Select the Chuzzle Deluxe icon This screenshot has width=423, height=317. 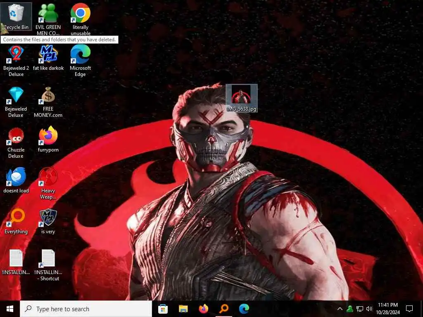16,143
